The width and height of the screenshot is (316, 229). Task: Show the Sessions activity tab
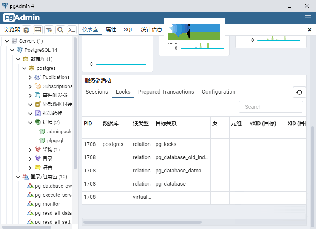[x=97, y=92]
